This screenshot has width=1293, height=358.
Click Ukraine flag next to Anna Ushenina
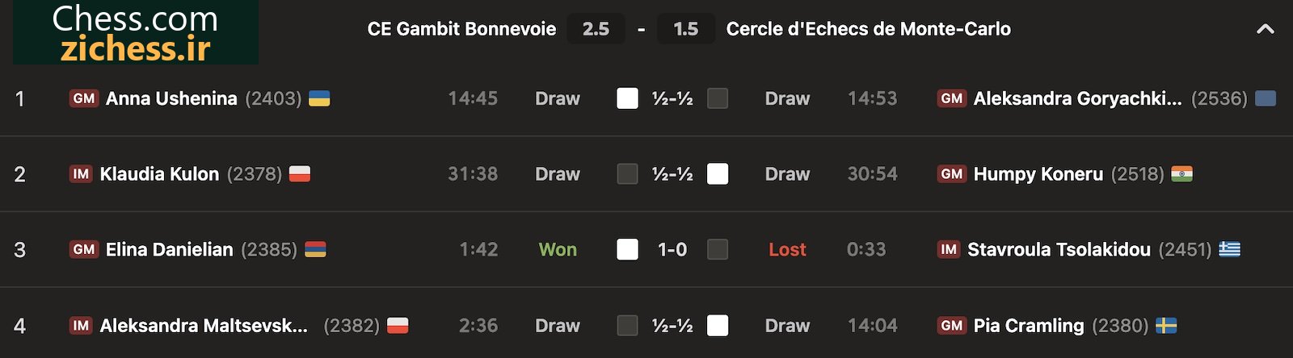click(x=319, y=98)
